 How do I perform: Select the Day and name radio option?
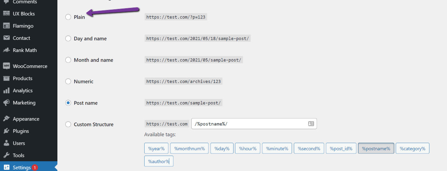68,39
